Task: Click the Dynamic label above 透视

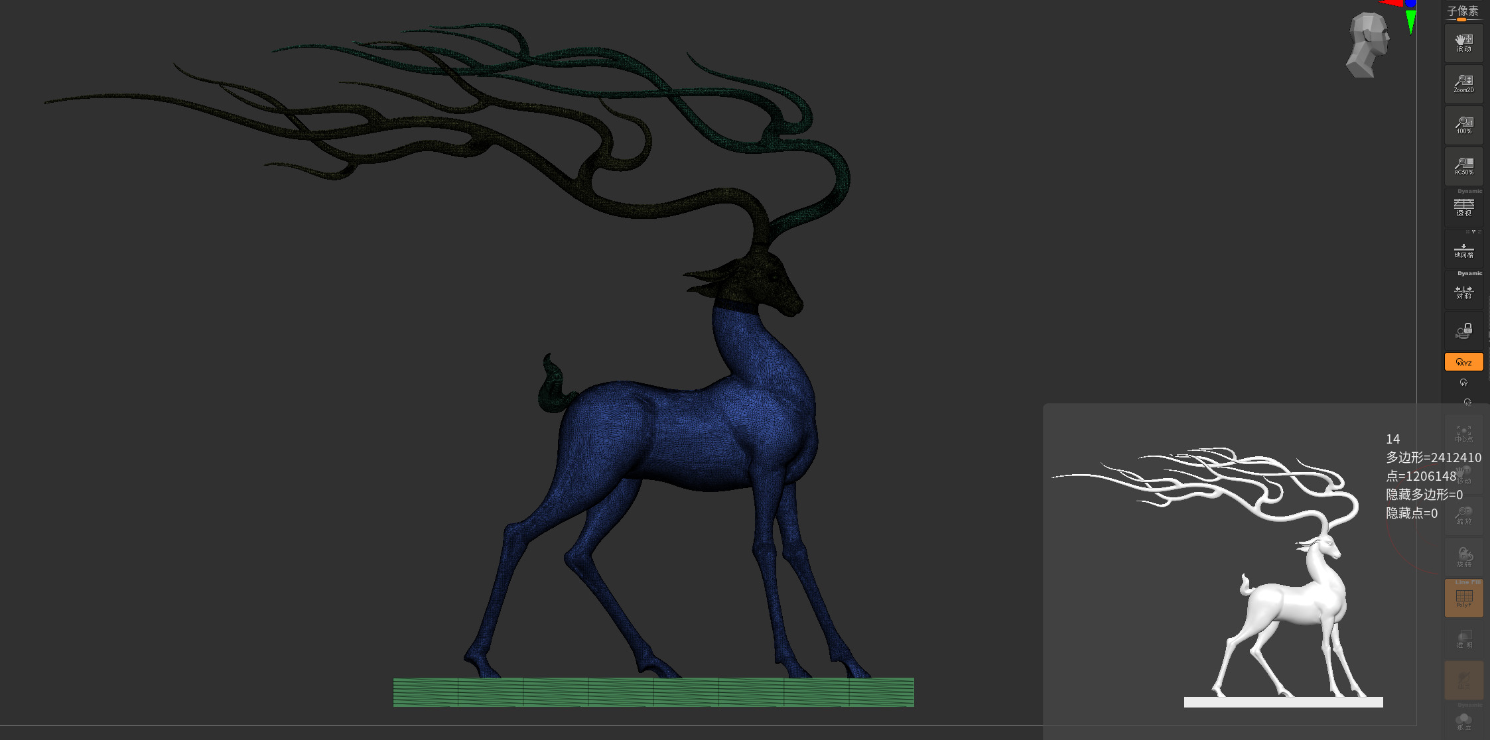Action: [x=1469, y=191]
